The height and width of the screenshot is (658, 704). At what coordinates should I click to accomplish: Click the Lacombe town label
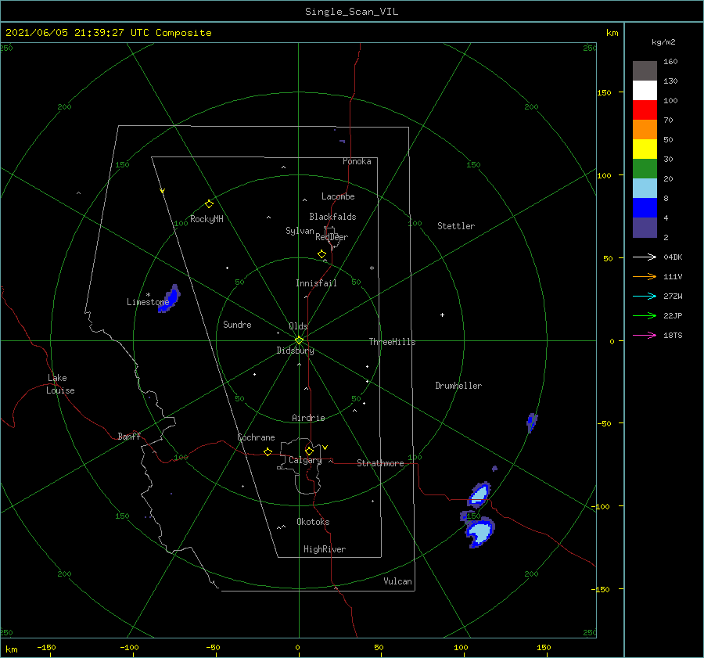click(x=338, y=196)
